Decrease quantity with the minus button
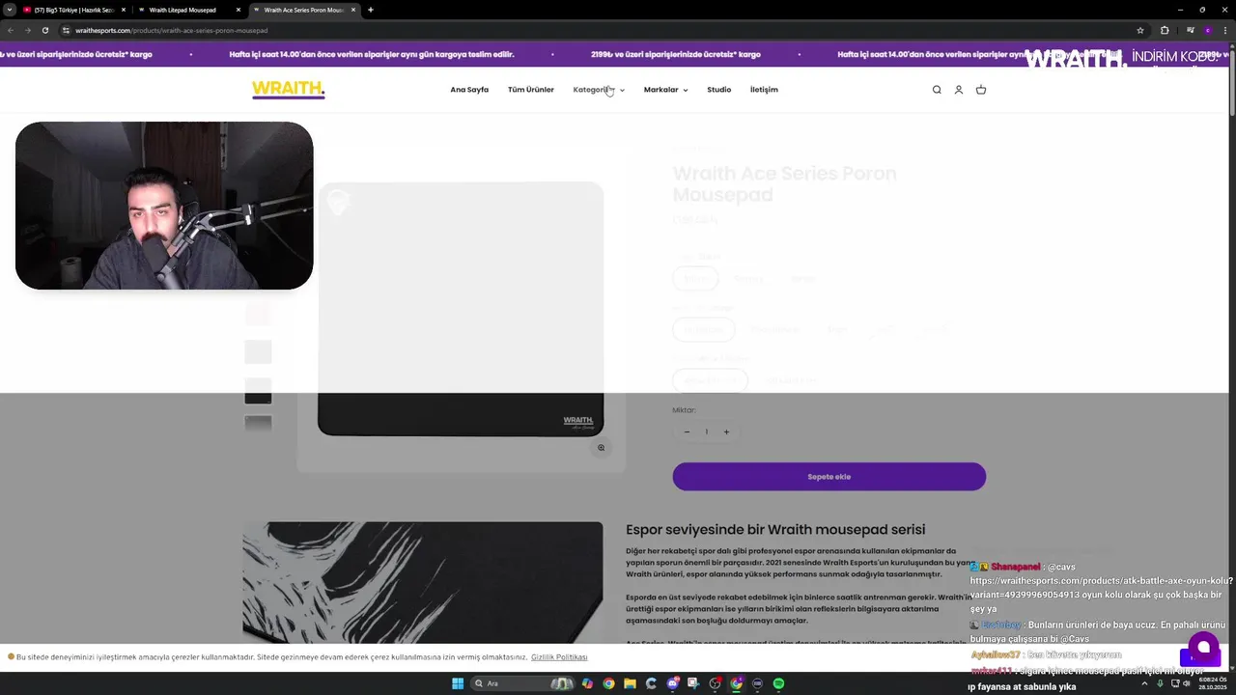The image size is (1236, 695). [687, 431]
